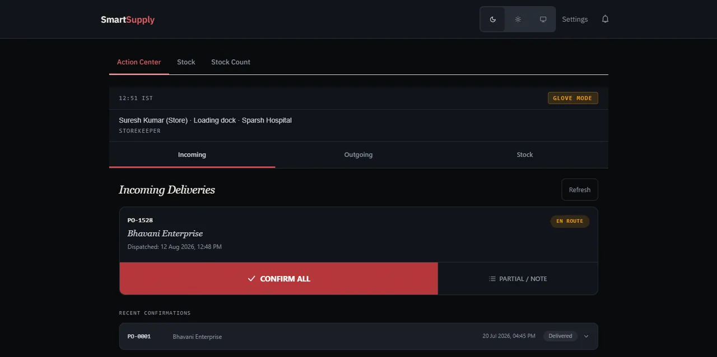Click 20 Jul 2026, 04:45 PM timestamp
Screen dimensions: 717x357
510,336
